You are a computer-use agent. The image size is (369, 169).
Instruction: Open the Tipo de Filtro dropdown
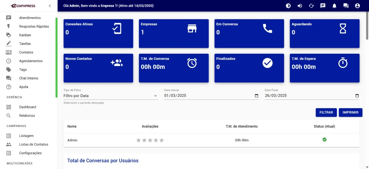(x=111, y=96)
